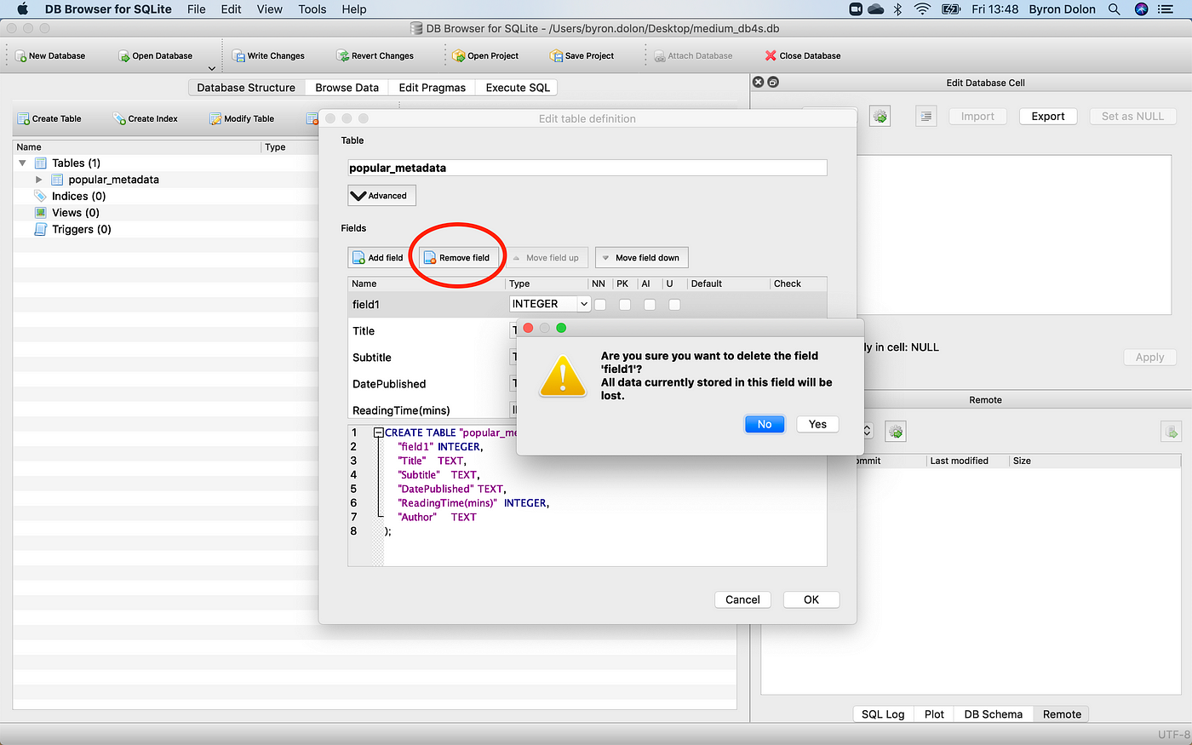Close the Edit Database Cell dock panel
Screen dimensions: 1192x745
click(x=759, y=83)
